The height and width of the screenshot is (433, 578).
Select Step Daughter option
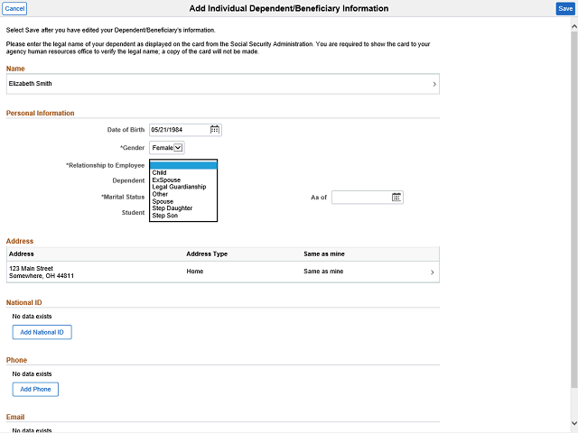tap(172, 209)
